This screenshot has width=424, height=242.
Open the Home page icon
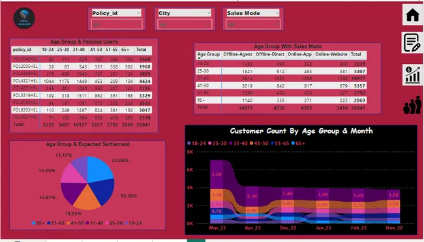412,15
